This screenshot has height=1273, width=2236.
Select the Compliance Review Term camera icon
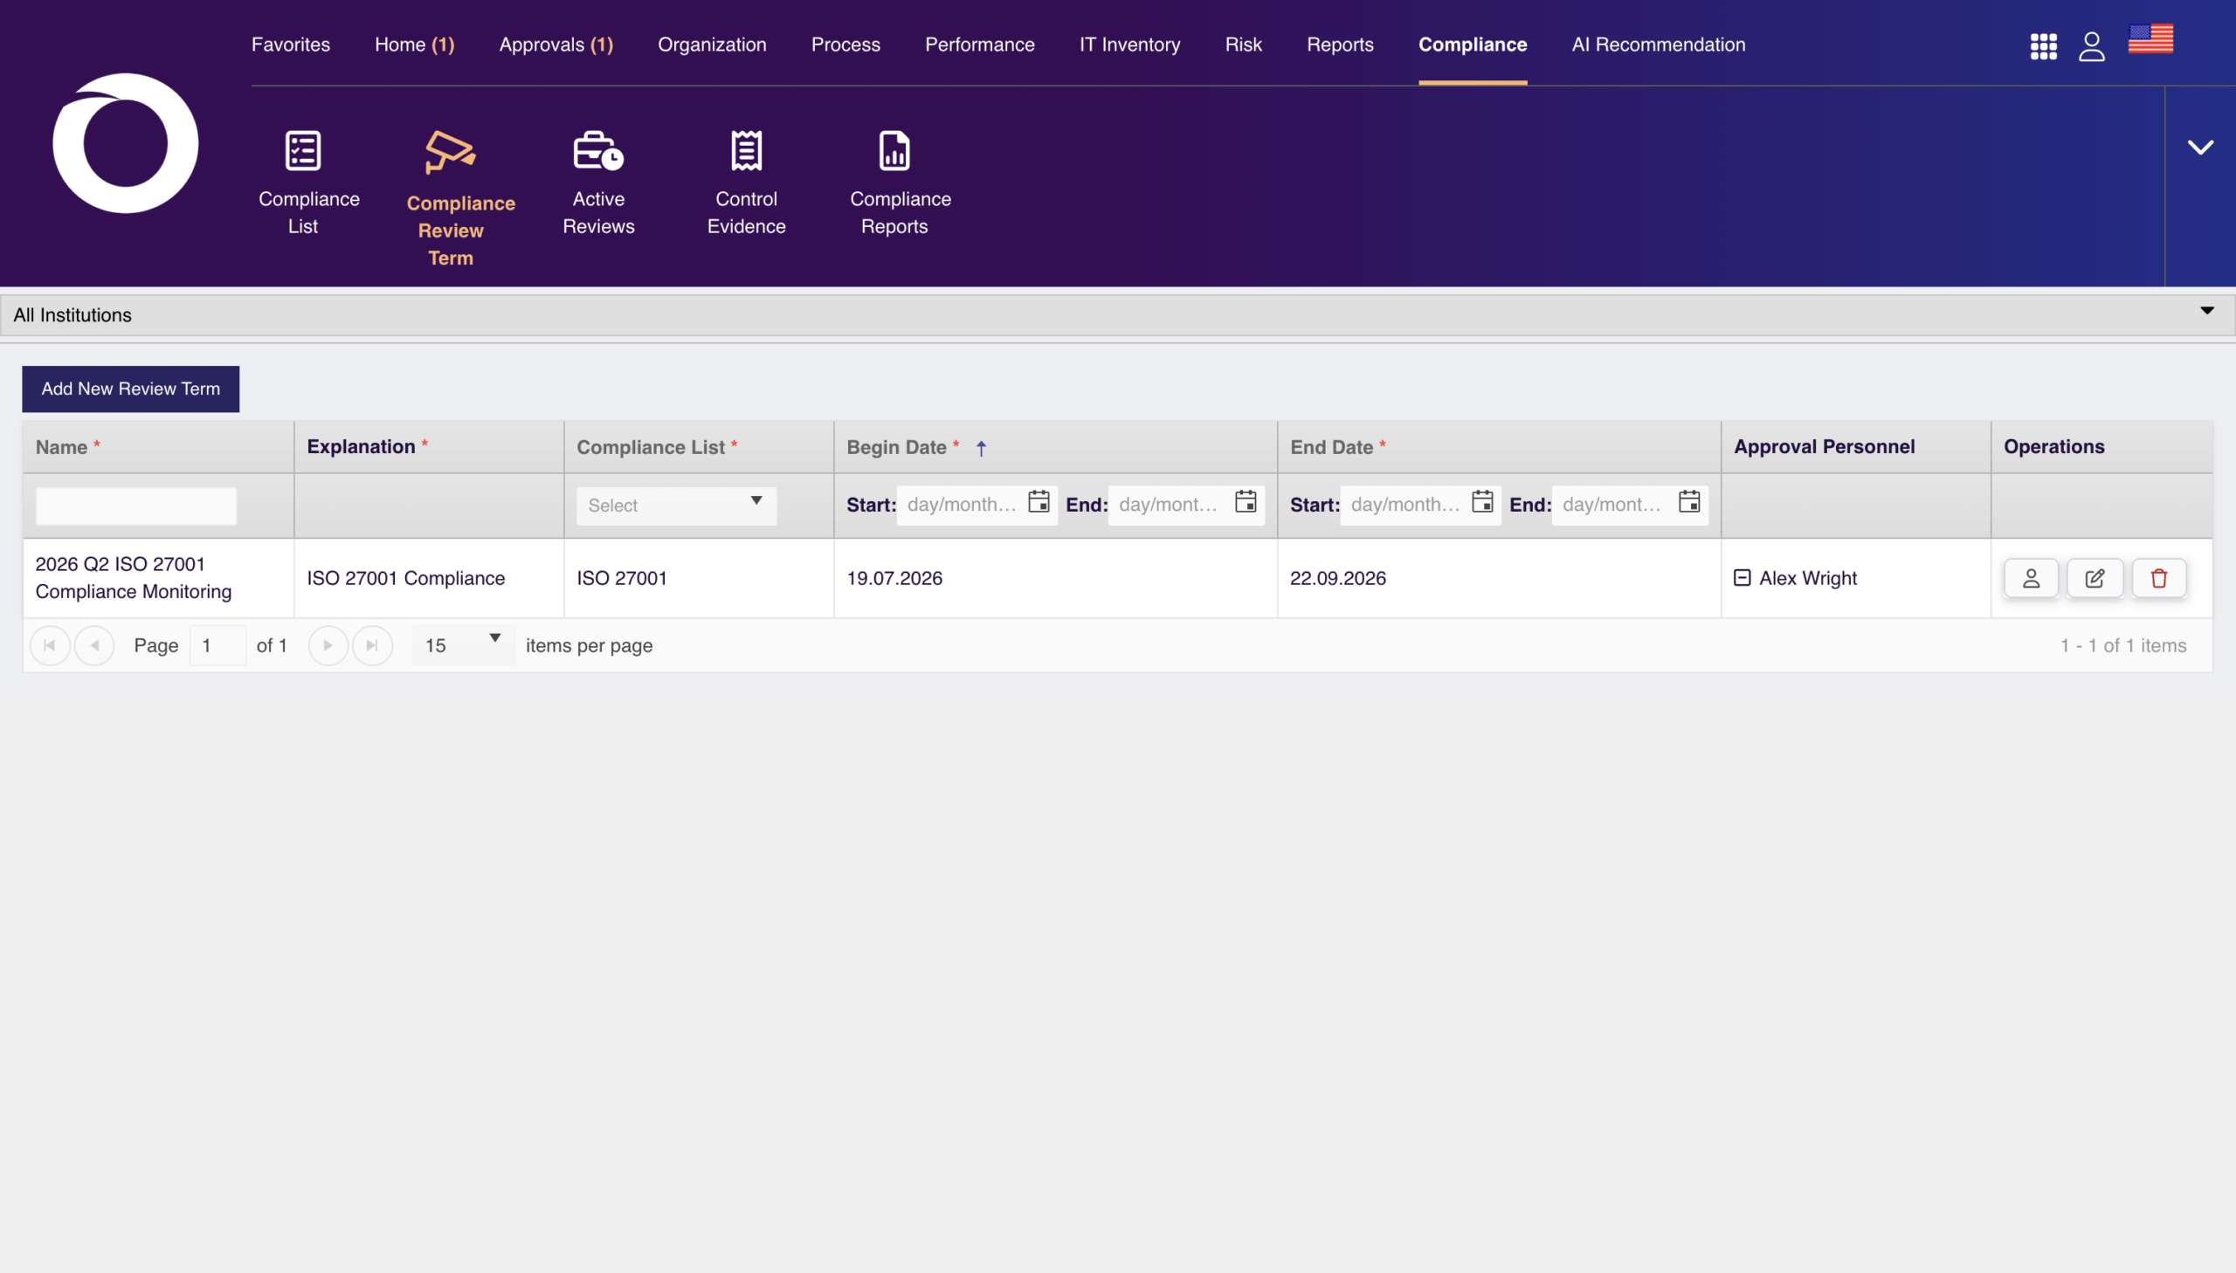[x=450, y=152]
